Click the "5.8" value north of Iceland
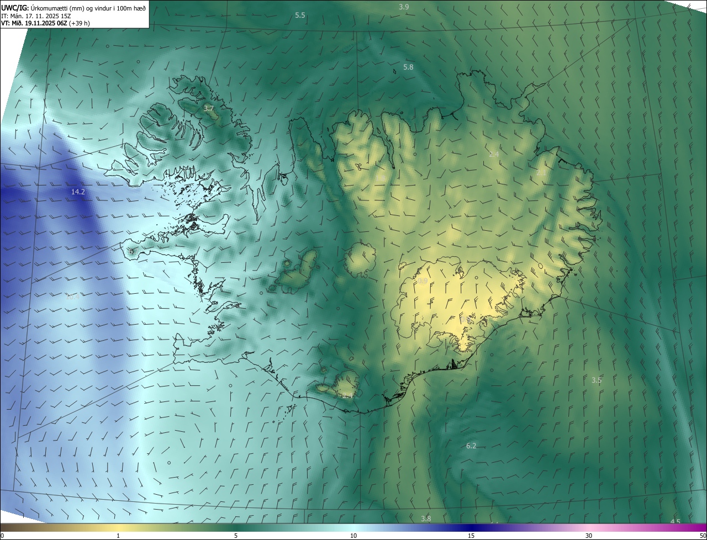The height and width of the screenshot is (540, 707). pyautogui.click(x=408, y=67)
